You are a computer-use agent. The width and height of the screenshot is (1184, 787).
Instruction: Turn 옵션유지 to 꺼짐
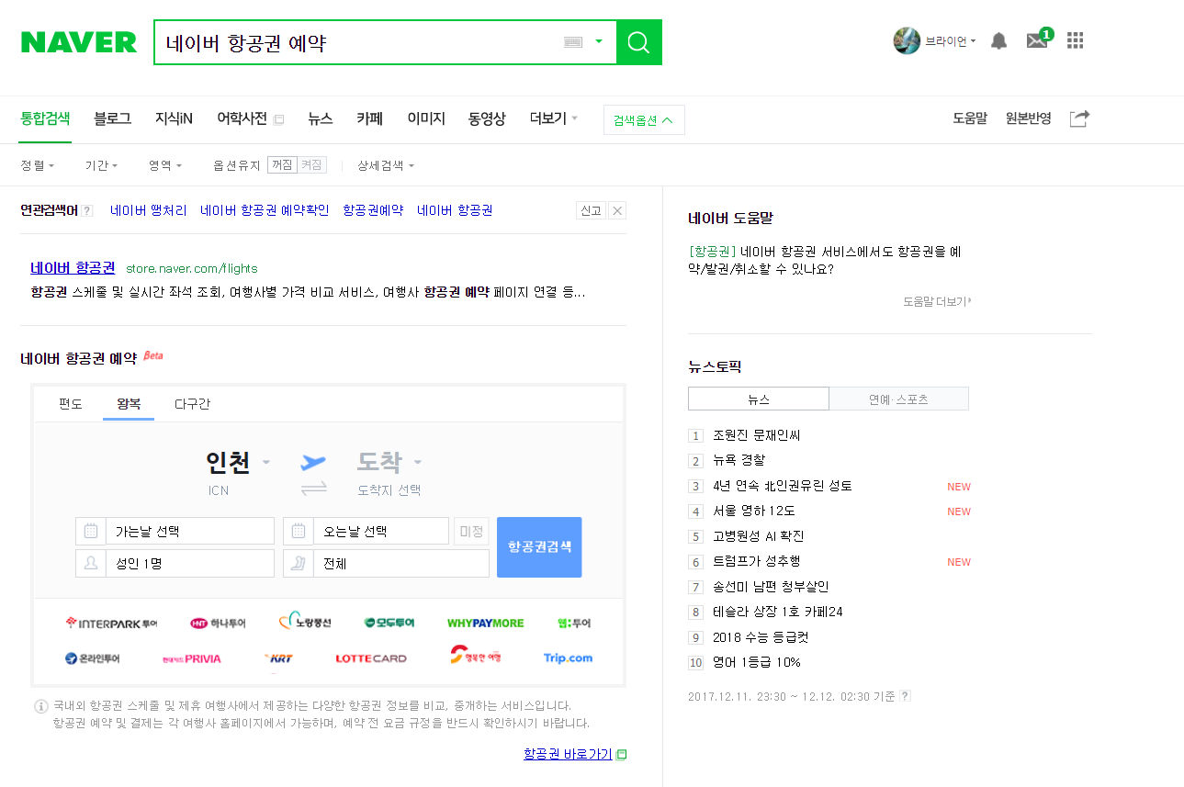pyautogui.click(x=282, y=165)
